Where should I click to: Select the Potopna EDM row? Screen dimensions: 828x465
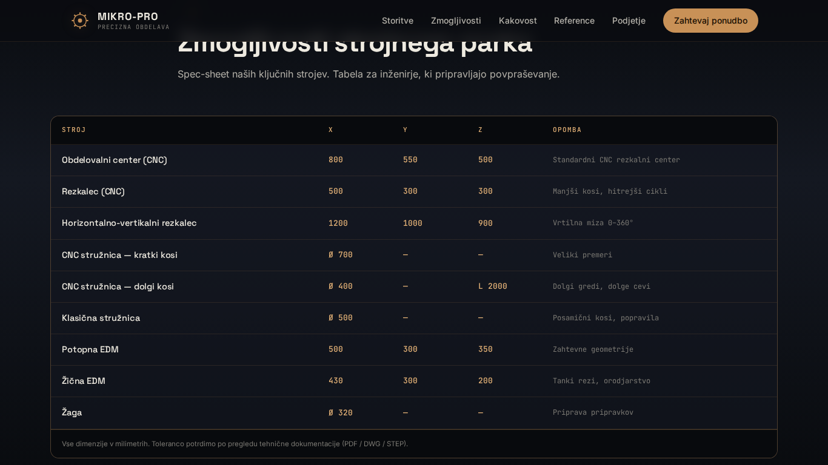(x=90, y=349)
